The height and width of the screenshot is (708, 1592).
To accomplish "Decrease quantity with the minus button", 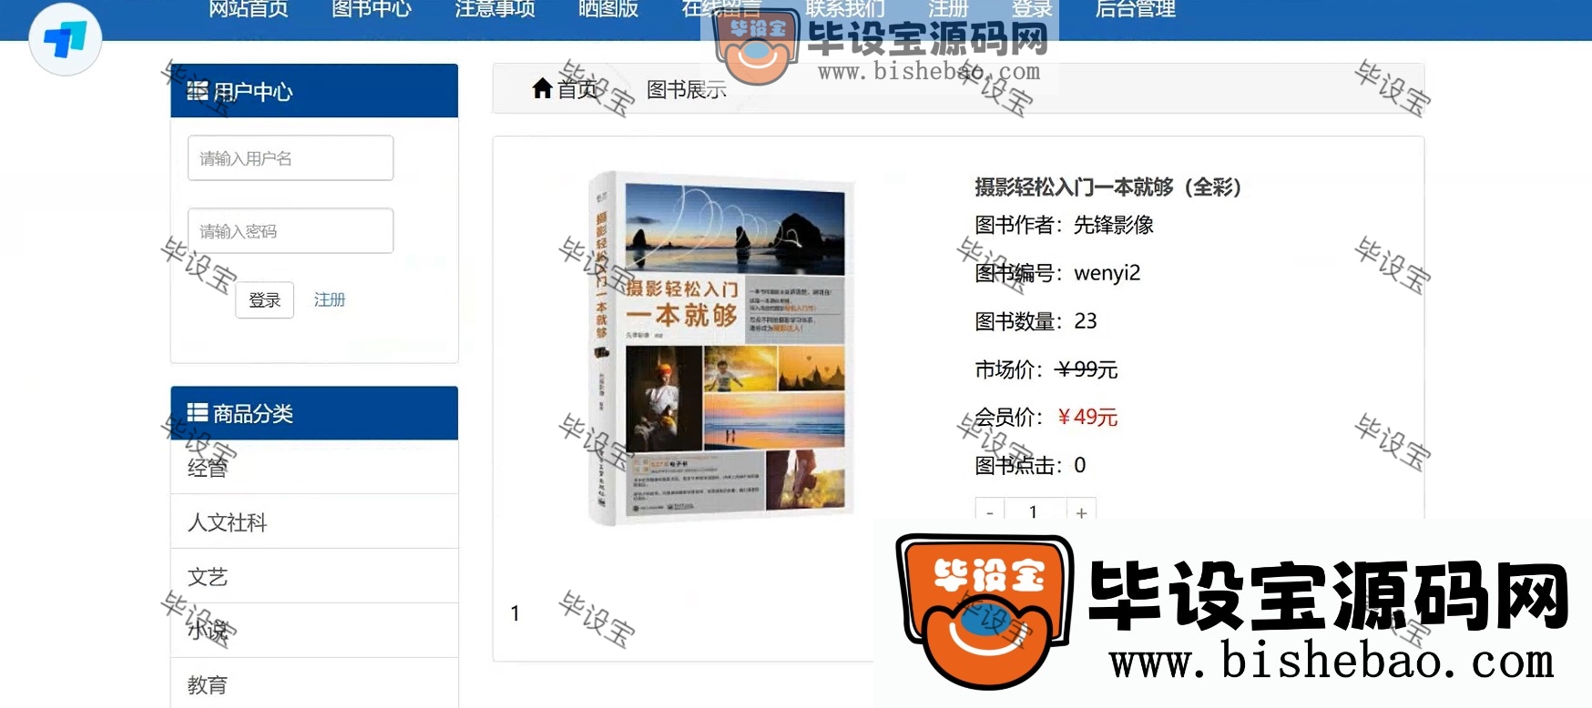I will click(990, 511).
